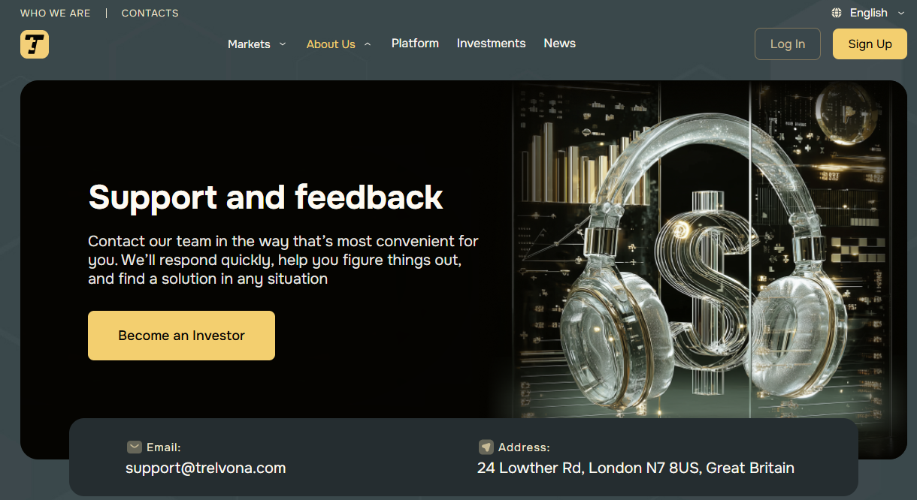Click the 24 Lowther Rd address text
The image size is (917, 500).
pos(636,468)
